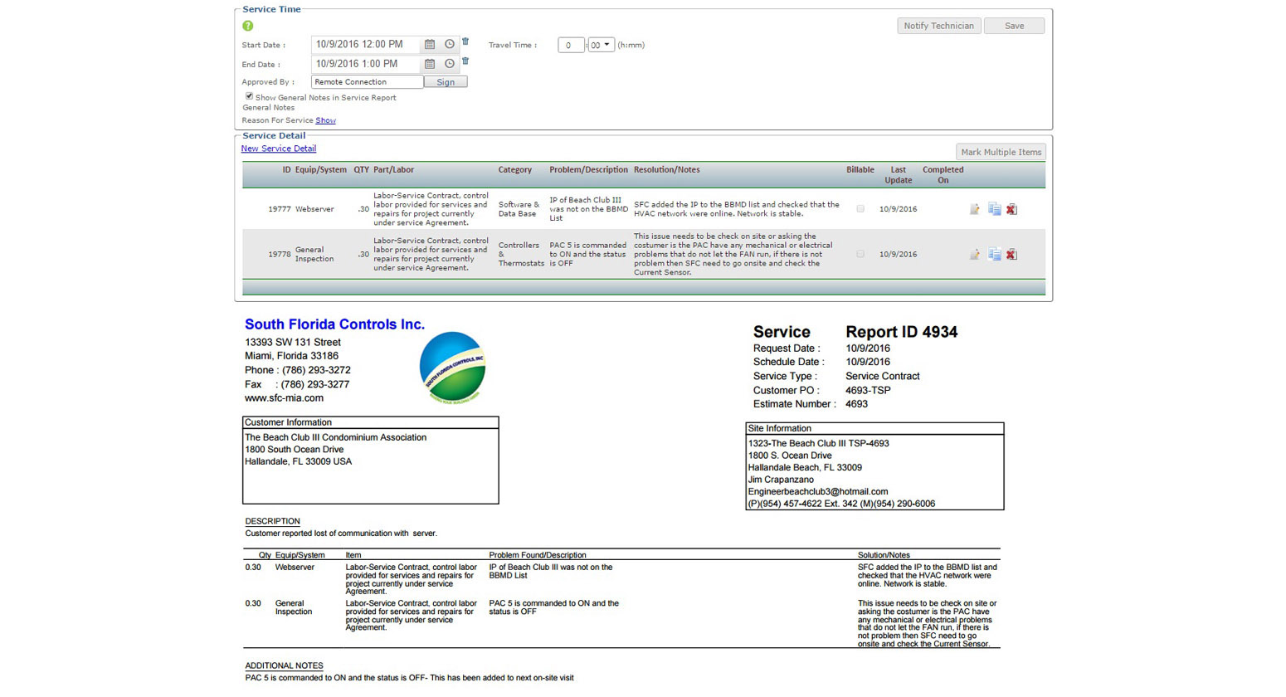Click the Sign button next to Approved By

click(446, 81)
